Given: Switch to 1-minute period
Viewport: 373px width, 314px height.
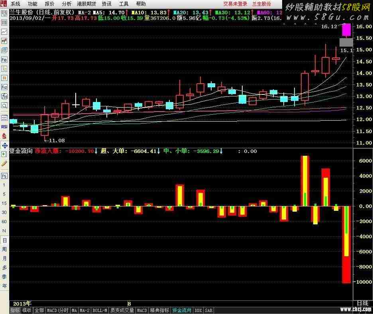Looking at the screenshot, I should (4, 185).
